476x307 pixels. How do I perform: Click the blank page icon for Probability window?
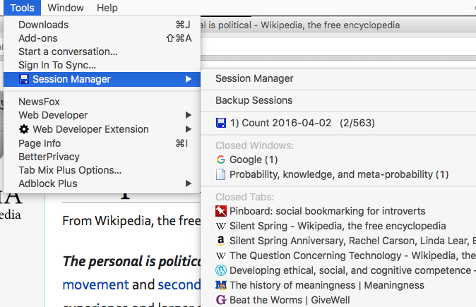(220, 174)
